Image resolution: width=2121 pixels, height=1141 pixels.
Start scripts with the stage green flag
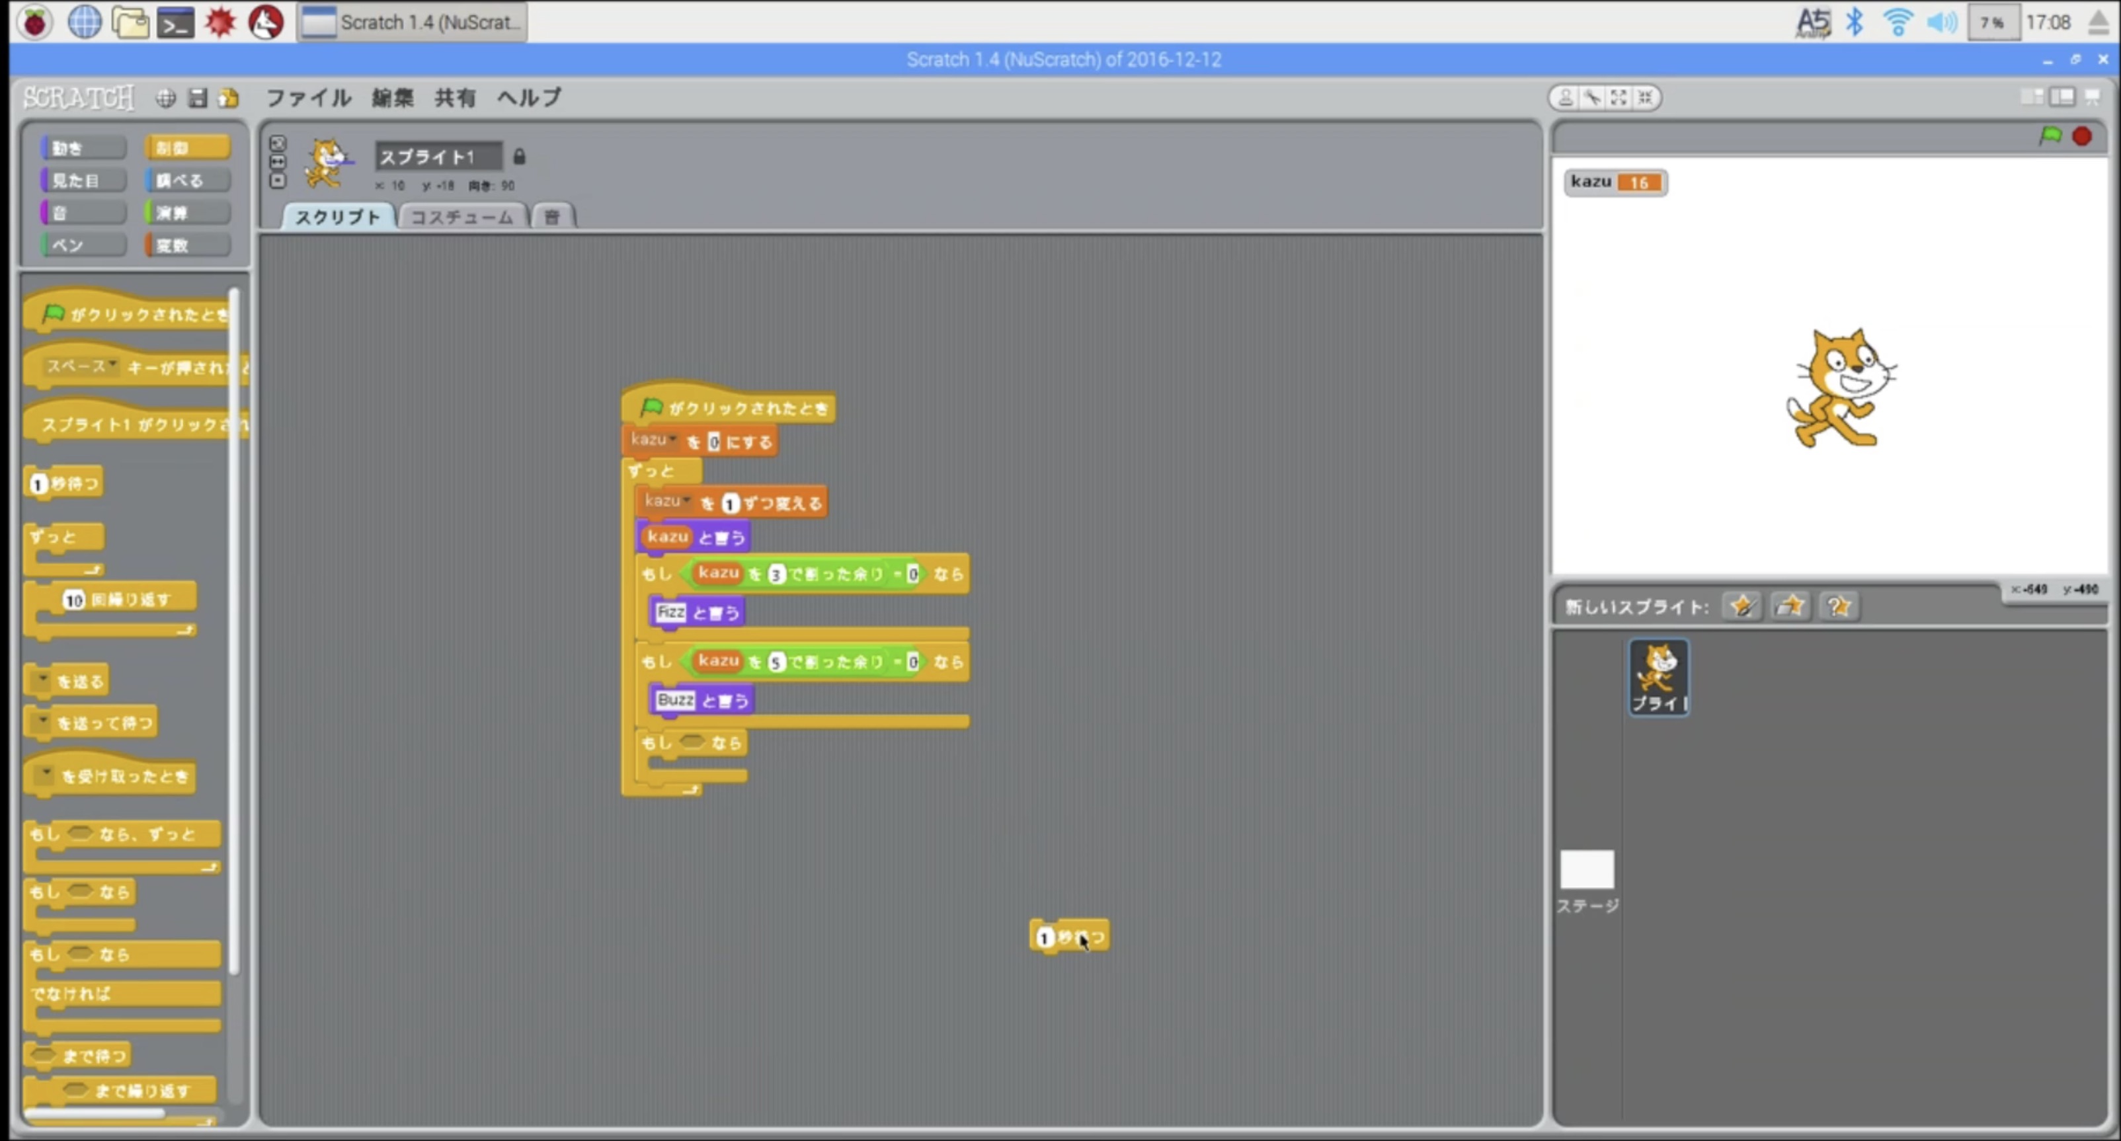pyautogui.click(x=2050, y=136)
